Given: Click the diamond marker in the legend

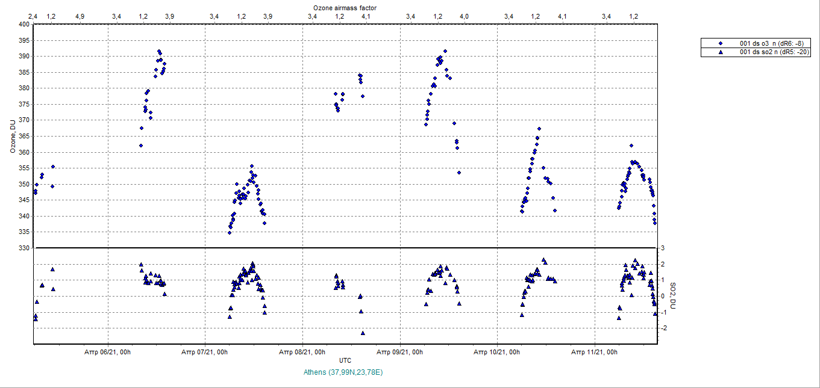Looking at the screenshot, I should point(721,44).
